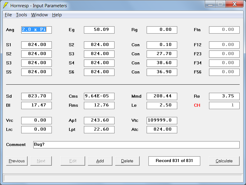Click the red CH label

click(x=197, y=105)
